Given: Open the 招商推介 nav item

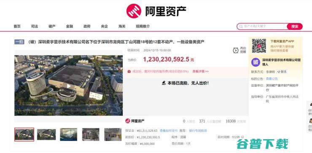Looking at the screenshot, I should click(x=143, y=26).
